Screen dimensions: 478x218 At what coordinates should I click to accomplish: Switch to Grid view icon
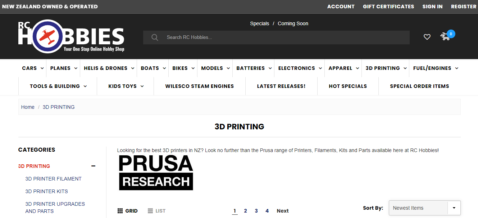120,211
